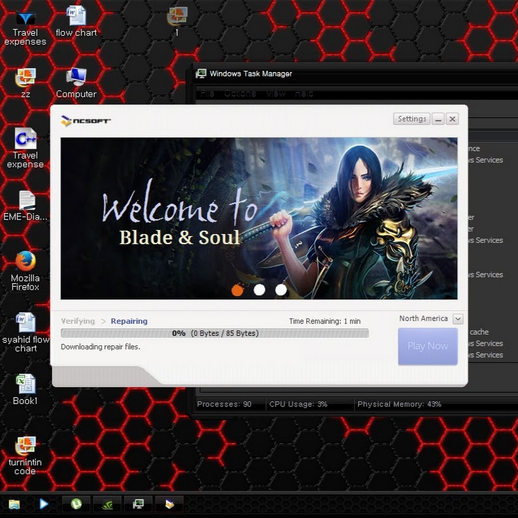Image resolution: width=518 pixels, height=518 pixels.
Task: Open the zz desktop file
Action: 25,83
